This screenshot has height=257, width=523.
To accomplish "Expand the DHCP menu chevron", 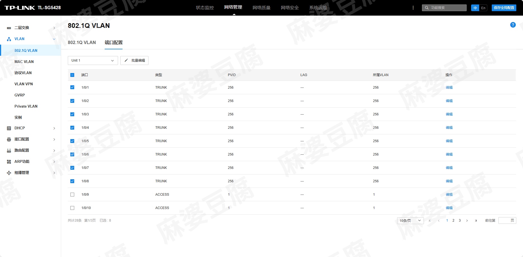I will tap(54, 128).
